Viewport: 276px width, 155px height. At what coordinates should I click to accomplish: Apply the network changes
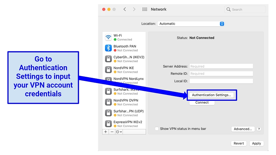[x=256, y=143]
